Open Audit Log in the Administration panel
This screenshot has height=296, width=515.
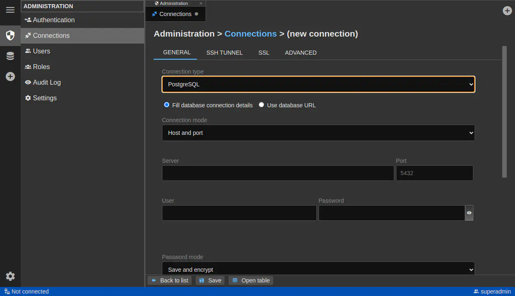click(82, 82)
